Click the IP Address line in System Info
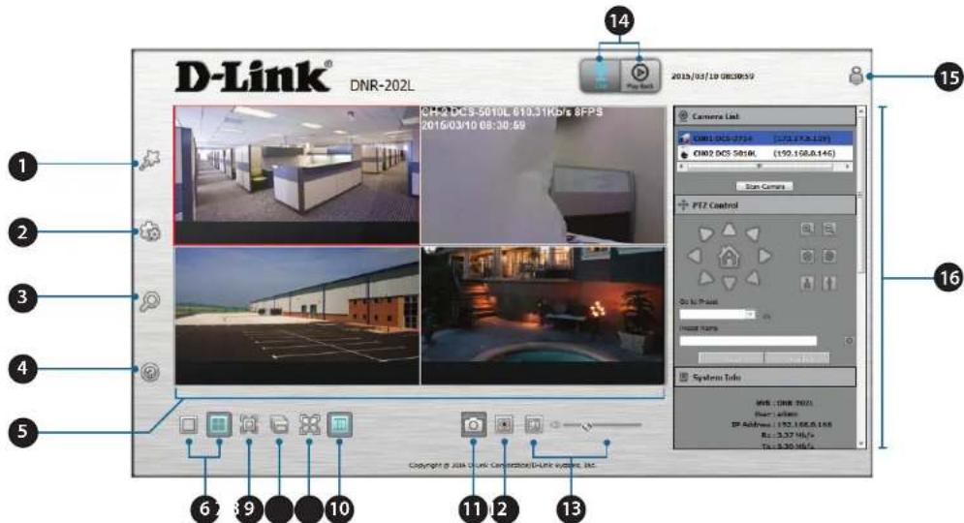 click(781, 424)
